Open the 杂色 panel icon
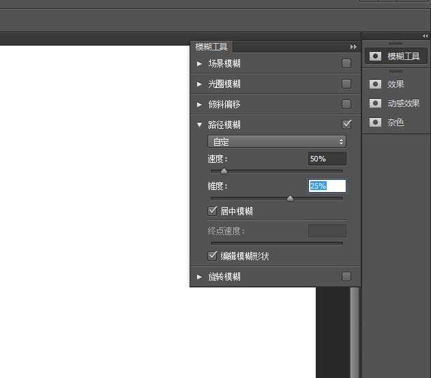 coord(375,122)
